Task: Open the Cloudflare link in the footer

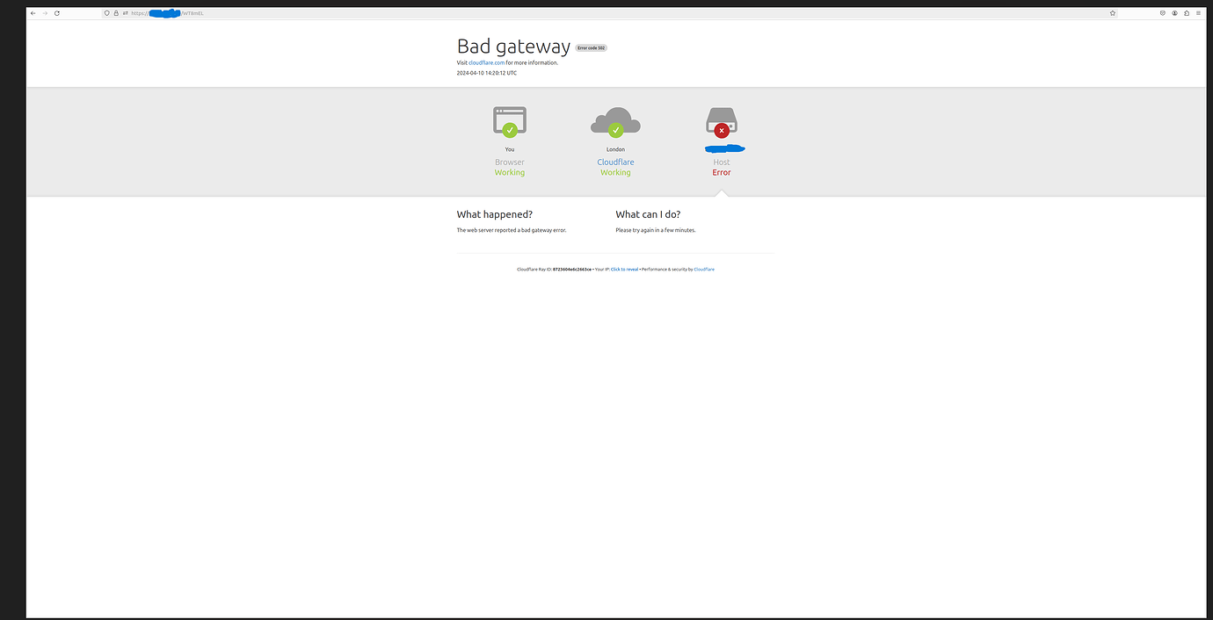Action: (x=704, y=270)
